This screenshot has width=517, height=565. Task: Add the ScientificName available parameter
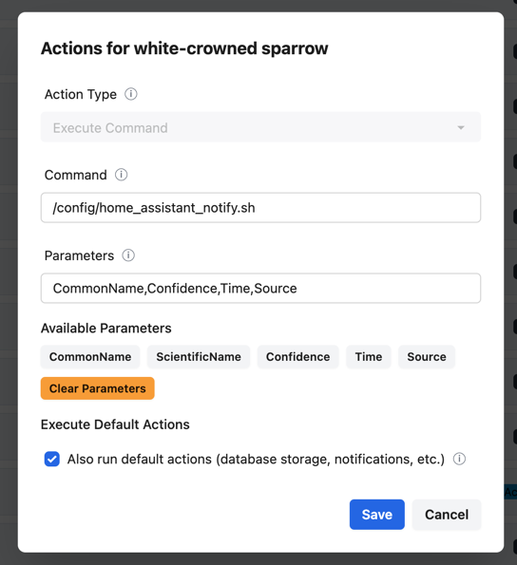tap(199, 357)
